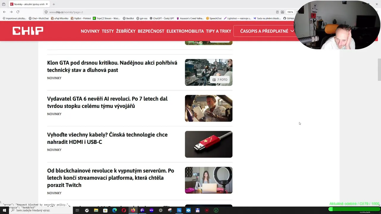Click the red bug-like taskbar icon
This screenshot has width=381, height=214.
tap(207, 210)
